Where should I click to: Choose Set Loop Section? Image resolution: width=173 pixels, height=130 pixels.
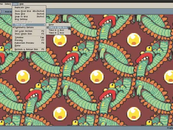click(x=29, y=31)
